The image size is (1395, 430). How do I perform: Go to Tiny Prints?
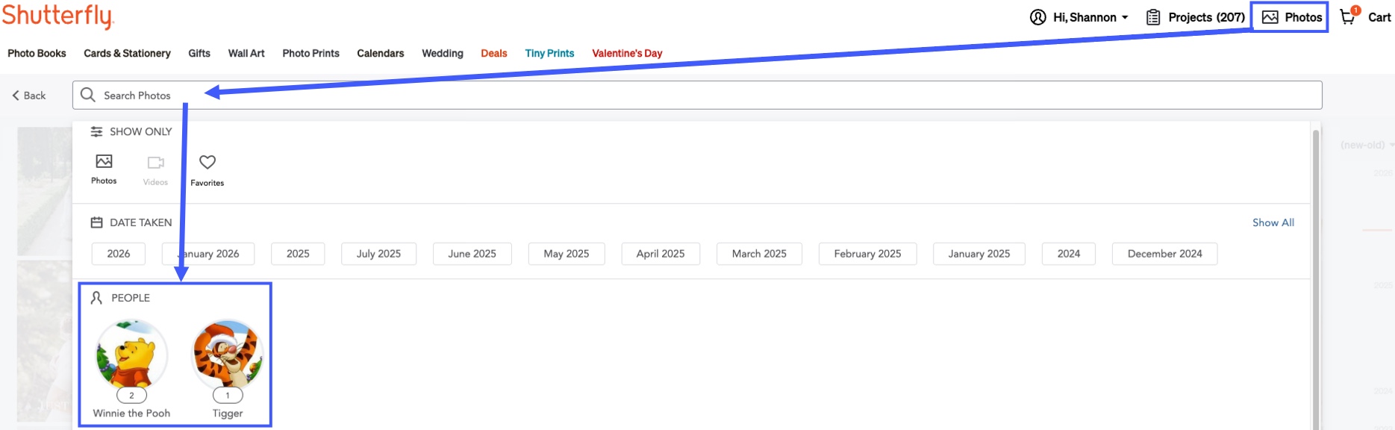point(549,53)
